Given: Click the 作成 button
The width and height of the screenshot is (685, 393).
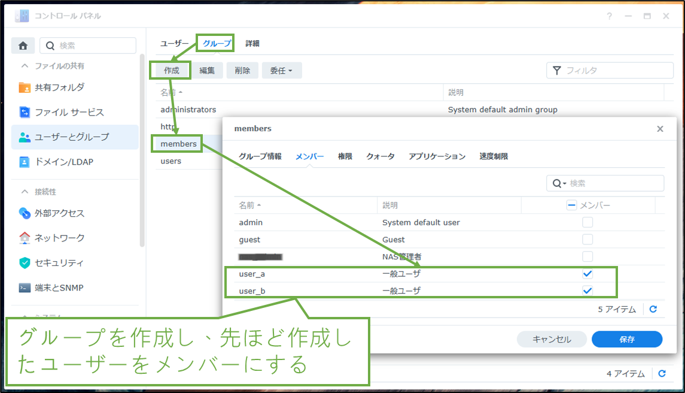Looking at the screenshot, I should (172, 71).
